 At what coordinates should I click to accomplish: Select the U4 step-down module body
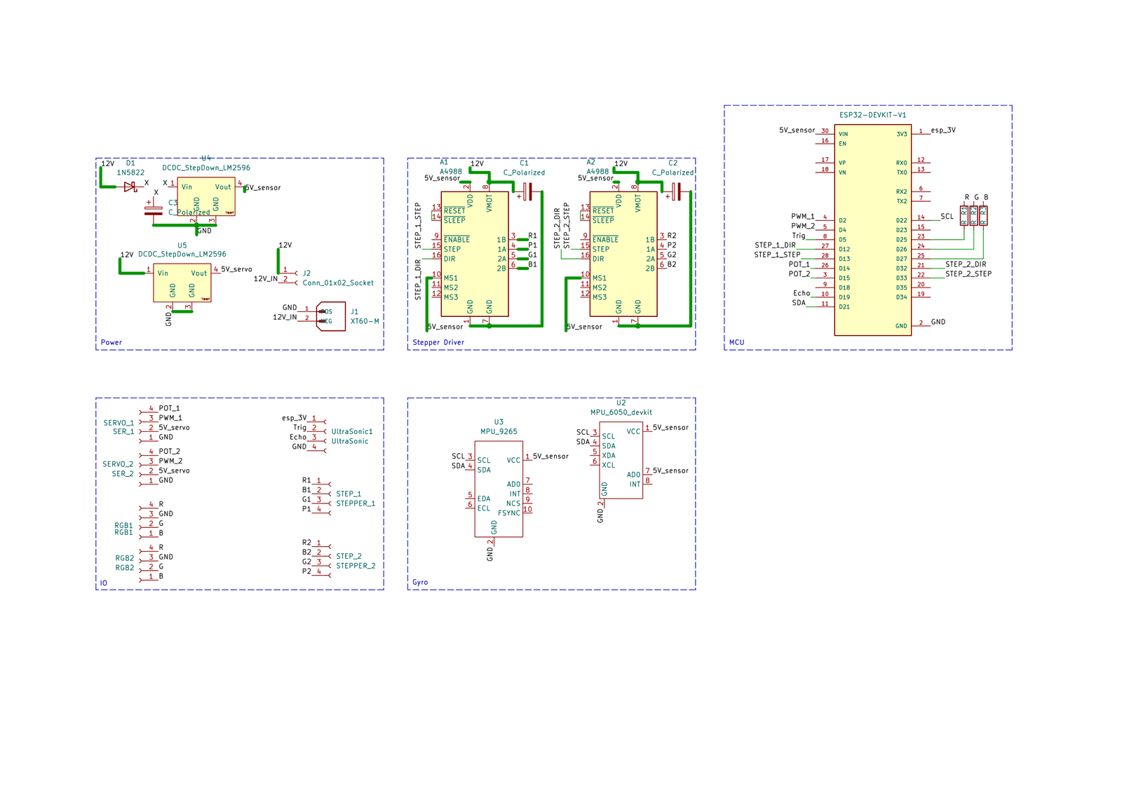206,196
